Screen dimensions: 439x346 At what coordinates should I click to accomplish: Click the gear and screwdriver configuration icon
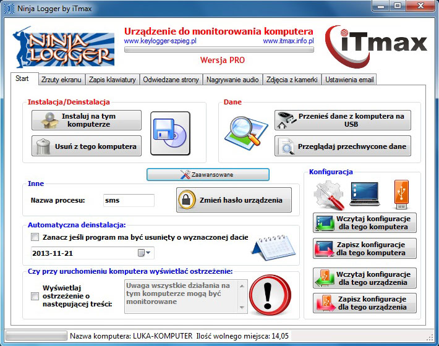point(329,195)
